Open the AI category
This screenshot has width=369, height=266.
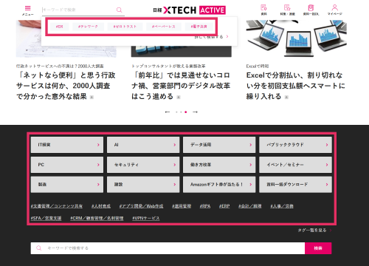coord(143,145)
